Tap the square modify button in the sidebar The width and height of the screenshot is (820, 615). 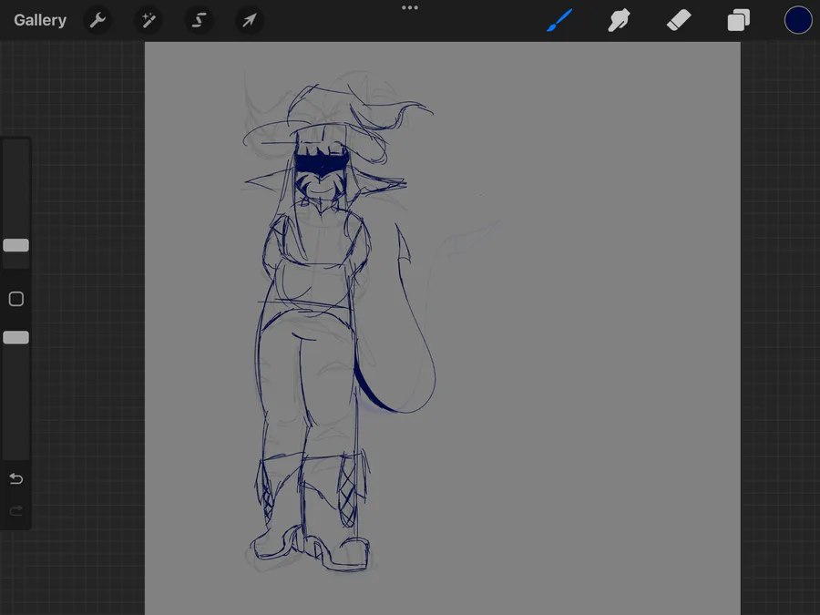pos(16,299)
